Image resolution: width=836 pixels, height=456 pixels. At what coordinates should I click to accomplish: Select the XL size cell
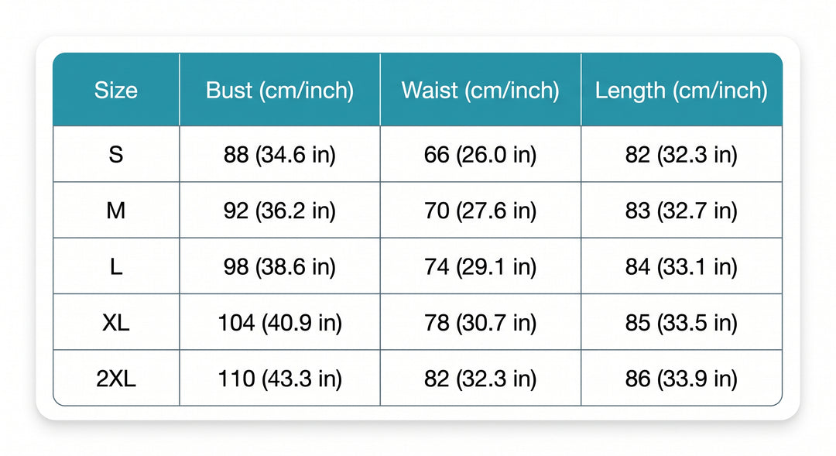(x=116, y=322)
